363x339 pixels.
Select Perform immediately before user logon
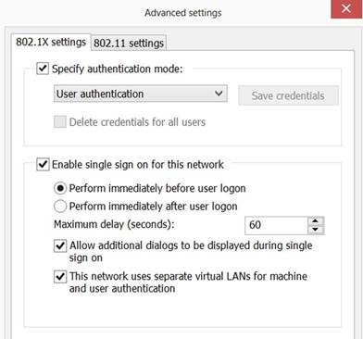tap(60, 188)
